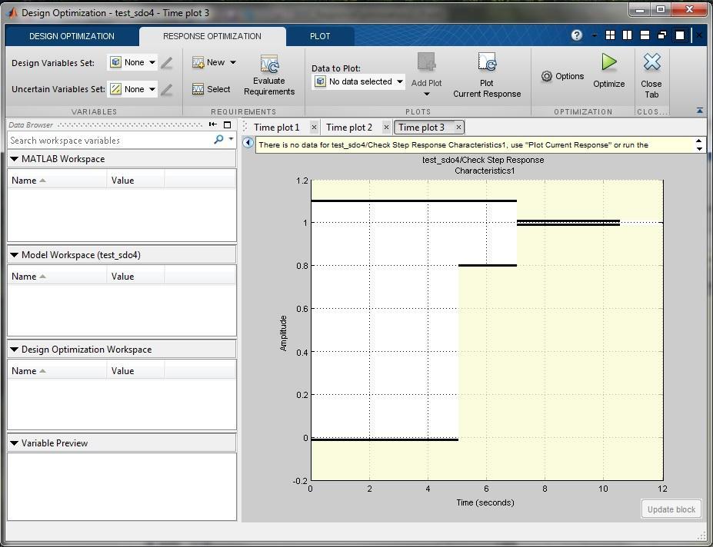Select the Time plot 3 tab
The width and height of the screenshot is (713, 547).
coord(421,128)
